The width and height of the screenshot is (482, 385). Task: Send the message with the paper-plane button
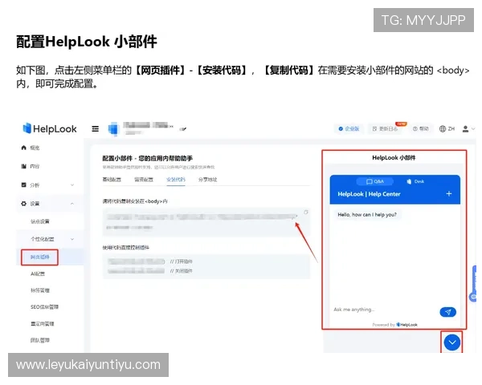tap(448, 312)
